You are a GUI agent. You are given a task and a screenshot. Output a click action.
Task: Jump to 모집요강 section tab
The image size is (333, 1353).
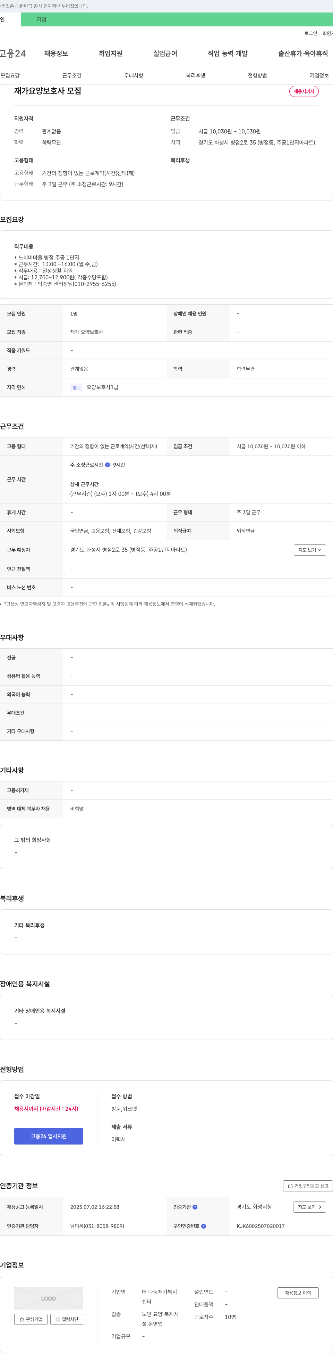pyautogui.click(x=10, y=76)
